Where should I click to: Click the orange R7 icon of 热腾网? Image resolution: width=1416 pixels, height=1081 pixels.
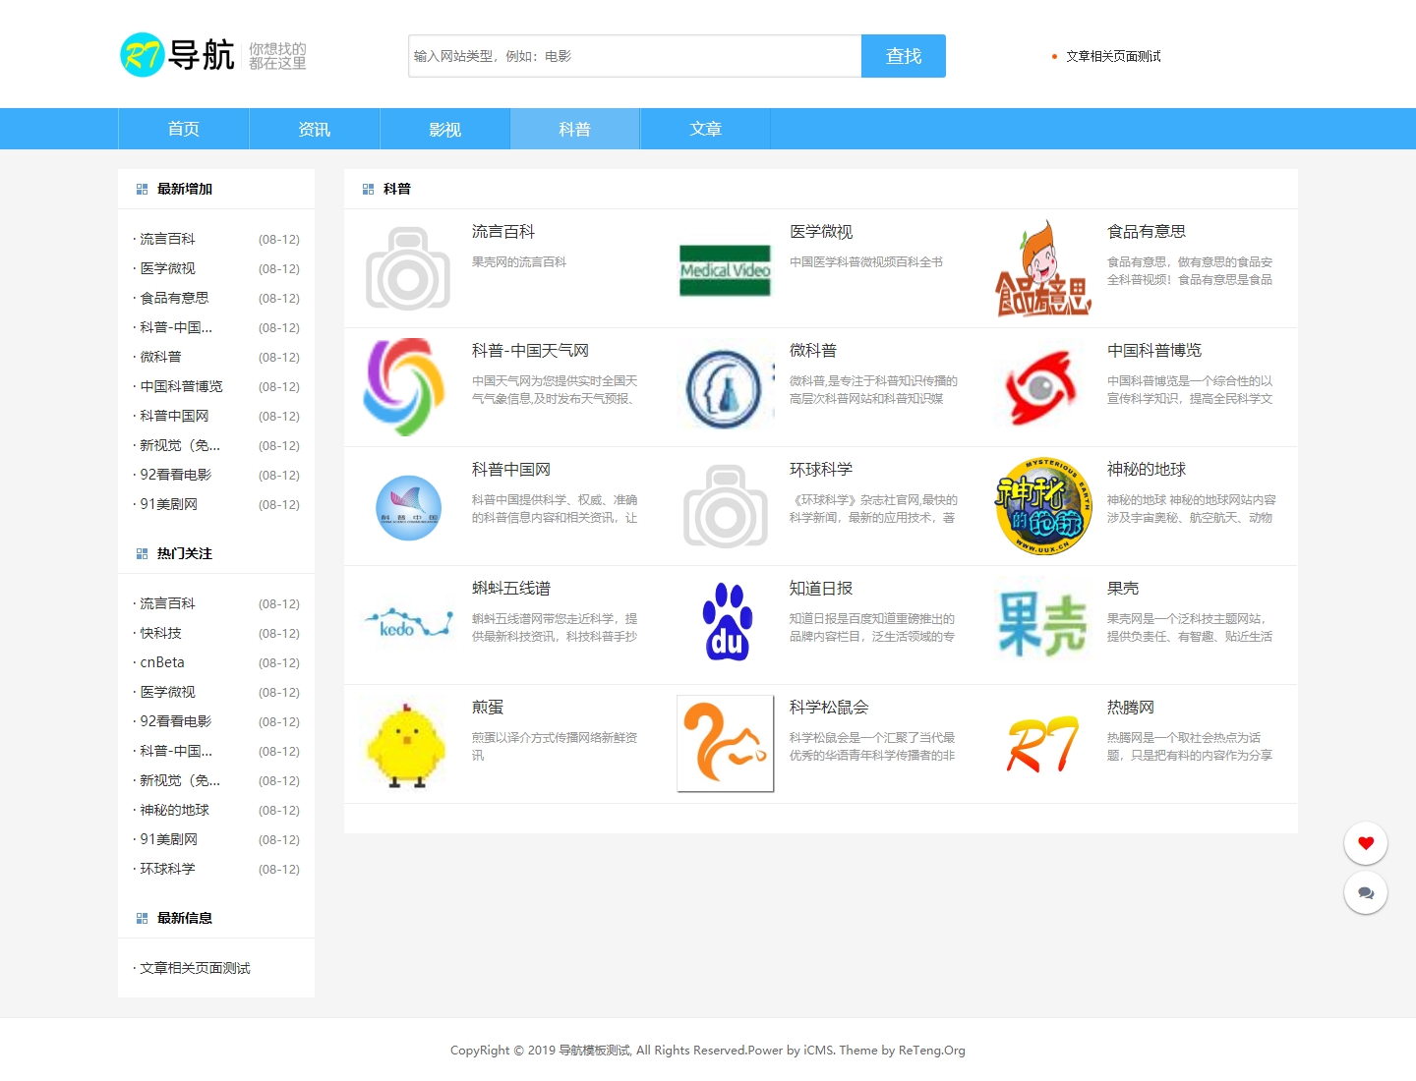(x=1040, y=744)
